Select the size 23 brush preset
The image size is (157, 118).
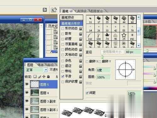(107, 20)
